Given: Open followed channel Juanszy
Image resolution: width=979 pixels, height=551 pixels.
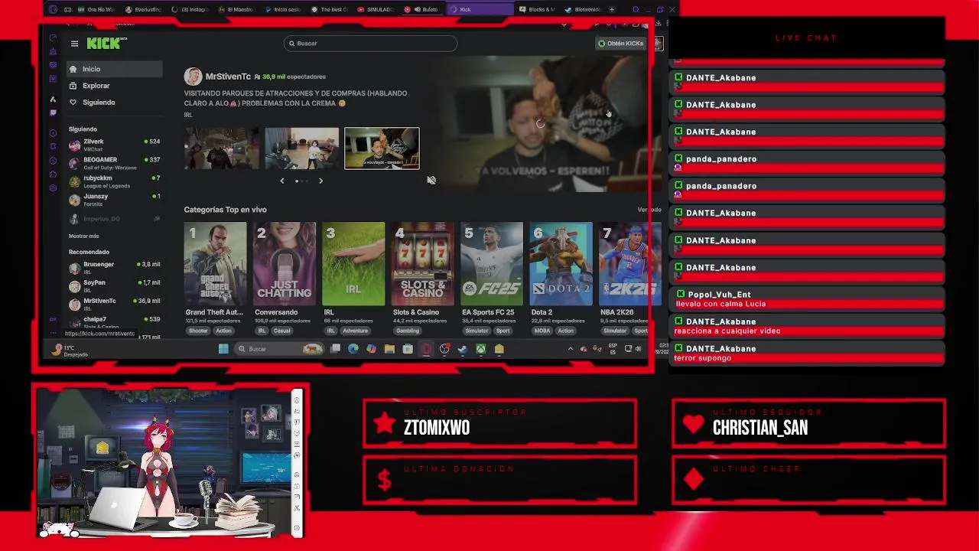Looking at the screenshot, I should (x=114, y=200).
